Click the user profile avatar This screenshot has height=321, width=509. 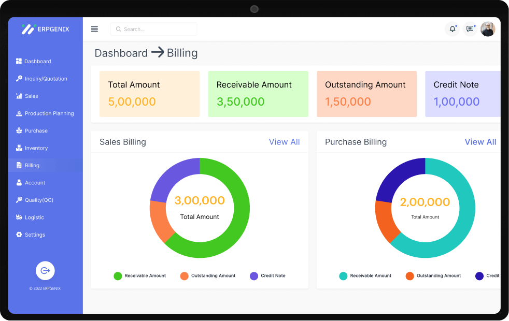pyautogui.click(x=488, y=29)
